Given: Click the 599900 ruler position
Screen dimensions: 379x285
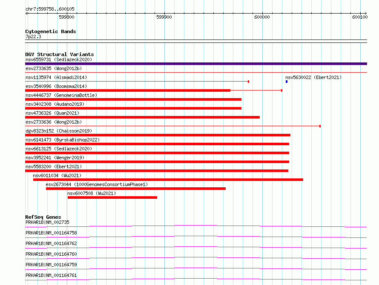Looking at the screenshot, I should point(164,17).
